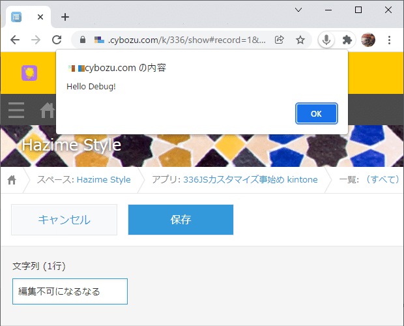Image resolution: width=404 pixels, height=326 pixels.
Task: Click the microphone icon in the toolbar
Action: click(326, 40)
